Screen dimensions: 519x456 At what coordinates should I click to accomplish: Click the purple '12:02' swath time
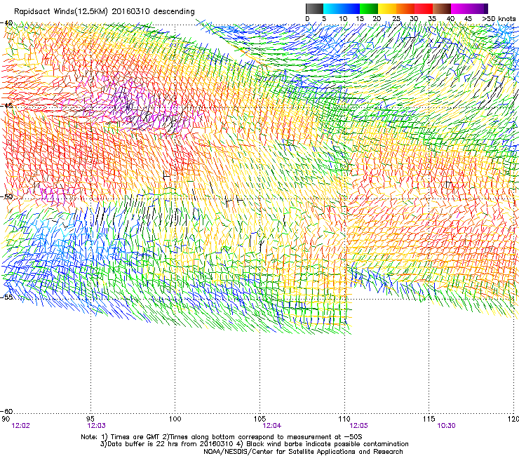pos(20,426)
